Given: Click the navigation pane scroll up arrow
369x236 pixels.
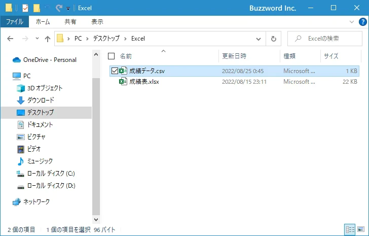Looking at the screenshot, I should pos(96,55).
